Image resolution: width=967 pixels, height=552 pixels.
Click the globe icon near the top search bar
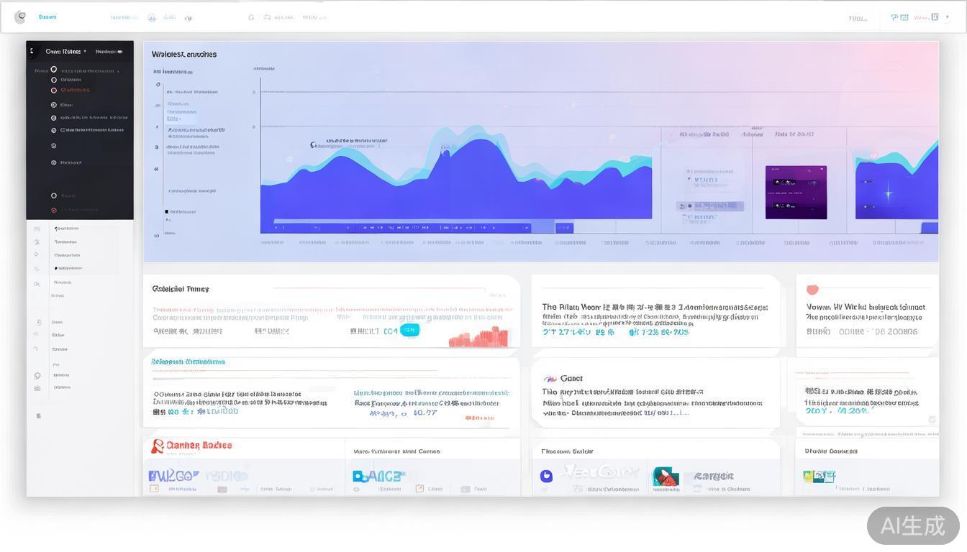coord(152,17)
